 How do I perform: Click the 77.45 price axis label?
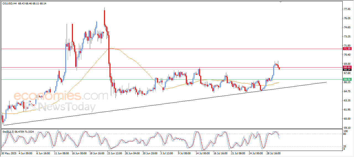(x=347, y=9)
